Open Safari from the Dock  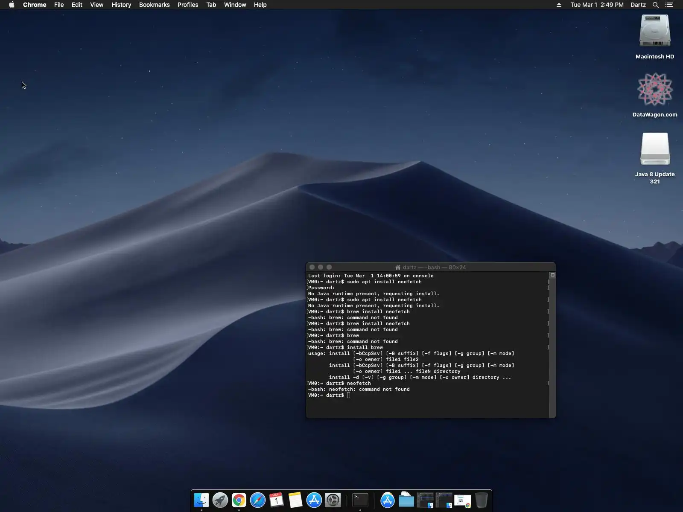(258, 500)
